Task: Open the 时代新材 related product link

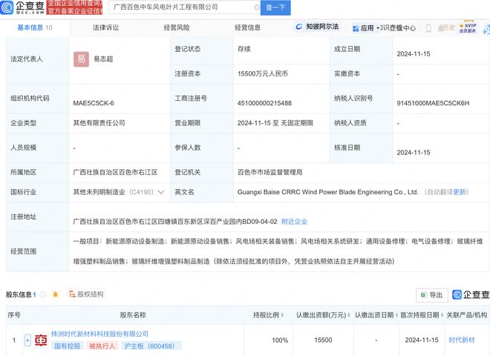Action: [462, 340]
